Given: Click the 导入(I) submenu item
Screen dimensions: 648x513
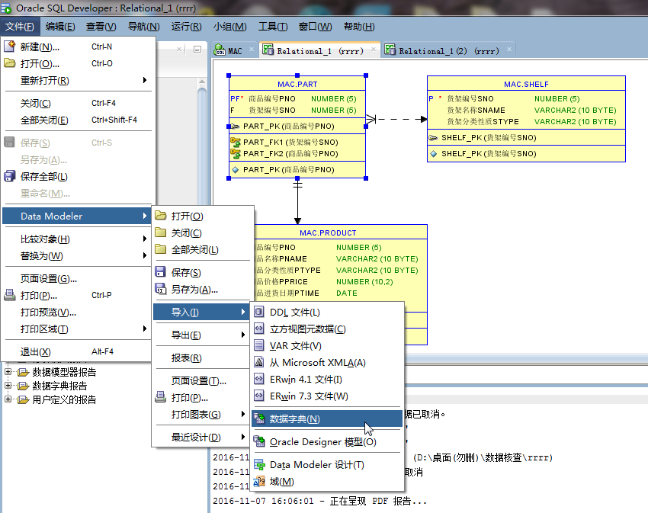Looking at the screenshot, I should pyautogui.click(x=202, y=312).
